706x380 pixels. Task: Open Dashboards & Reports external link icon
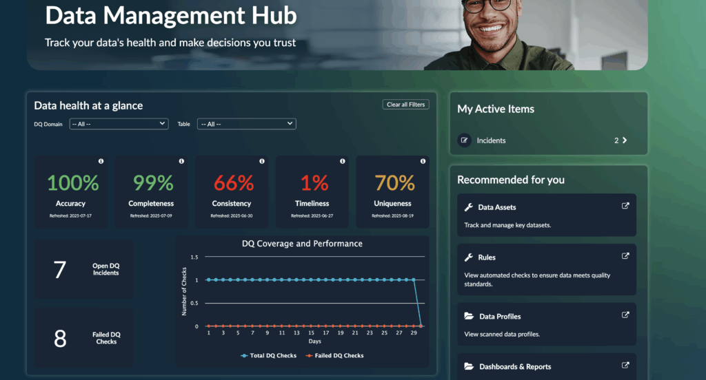point(625,366)
